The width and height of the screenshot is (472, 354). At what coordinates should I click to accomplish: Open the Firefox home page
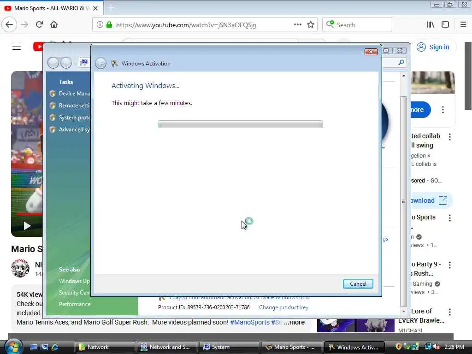click(54, 25)
